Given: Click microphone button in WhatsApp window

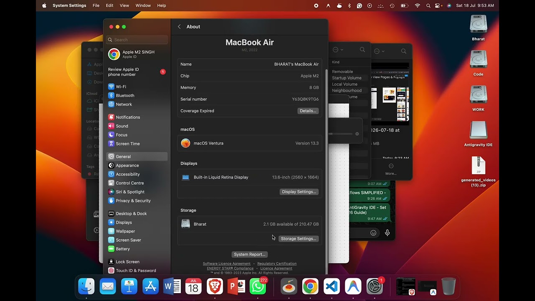Looking at the screenshot, I should [x=387, y=233].
